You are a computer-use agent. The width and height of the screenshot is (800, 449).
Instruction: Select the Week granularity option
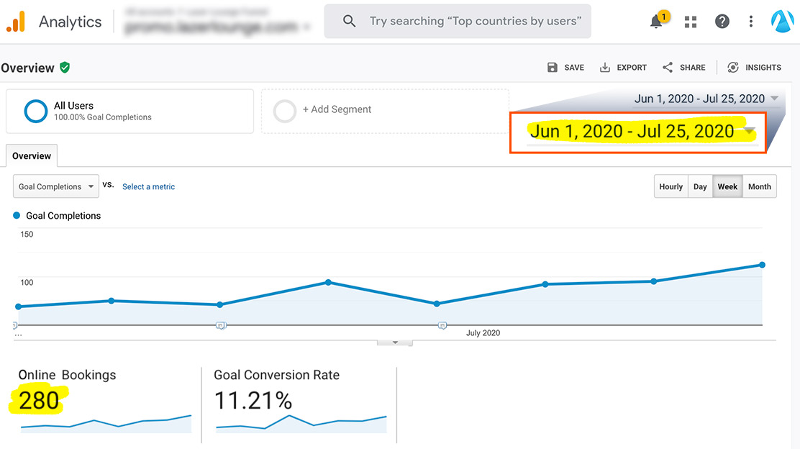(727, 186)
